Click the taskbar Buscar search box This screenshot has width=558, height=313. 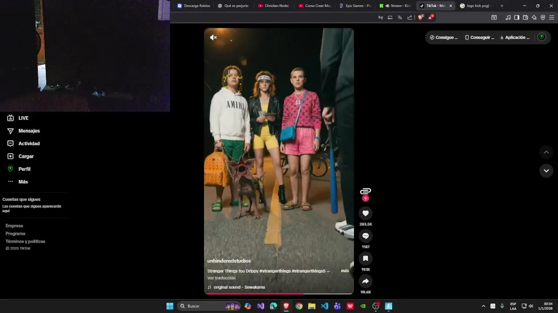coord(209,306)
